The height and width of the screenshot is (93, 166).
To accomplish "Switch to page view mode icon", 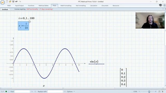I will [159, 91].
